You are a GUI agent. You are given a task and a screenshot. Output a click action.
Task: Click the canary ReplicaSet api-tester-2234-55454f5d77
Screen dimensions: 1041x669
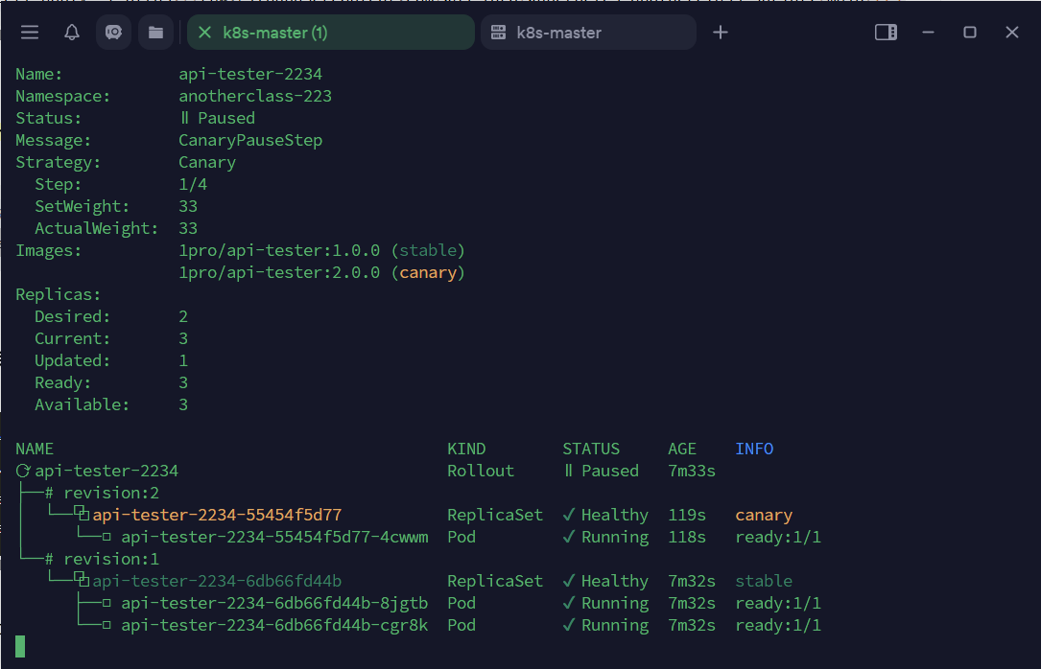coord(217,515)
